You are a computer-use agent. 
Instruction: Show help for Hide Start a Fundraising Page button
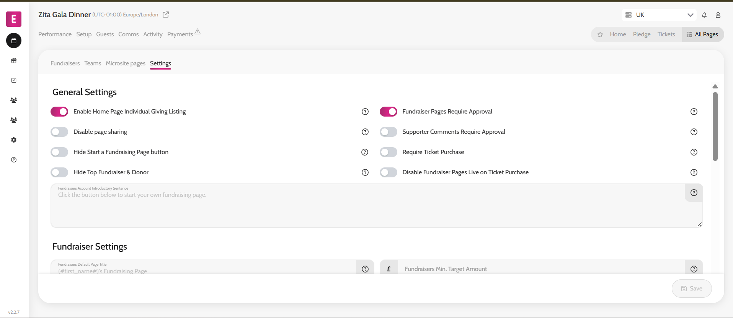[365, 152]
